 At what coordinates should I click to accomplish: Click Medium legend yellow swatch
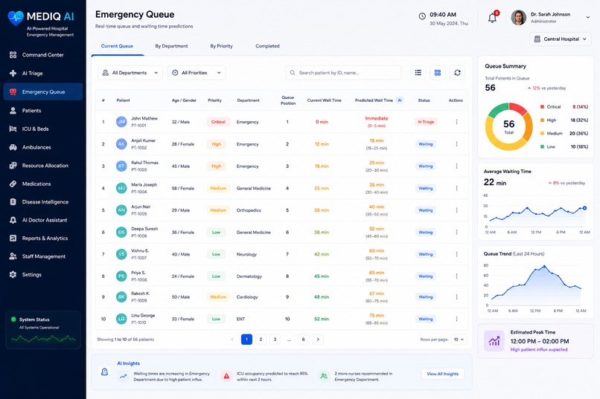542,133
